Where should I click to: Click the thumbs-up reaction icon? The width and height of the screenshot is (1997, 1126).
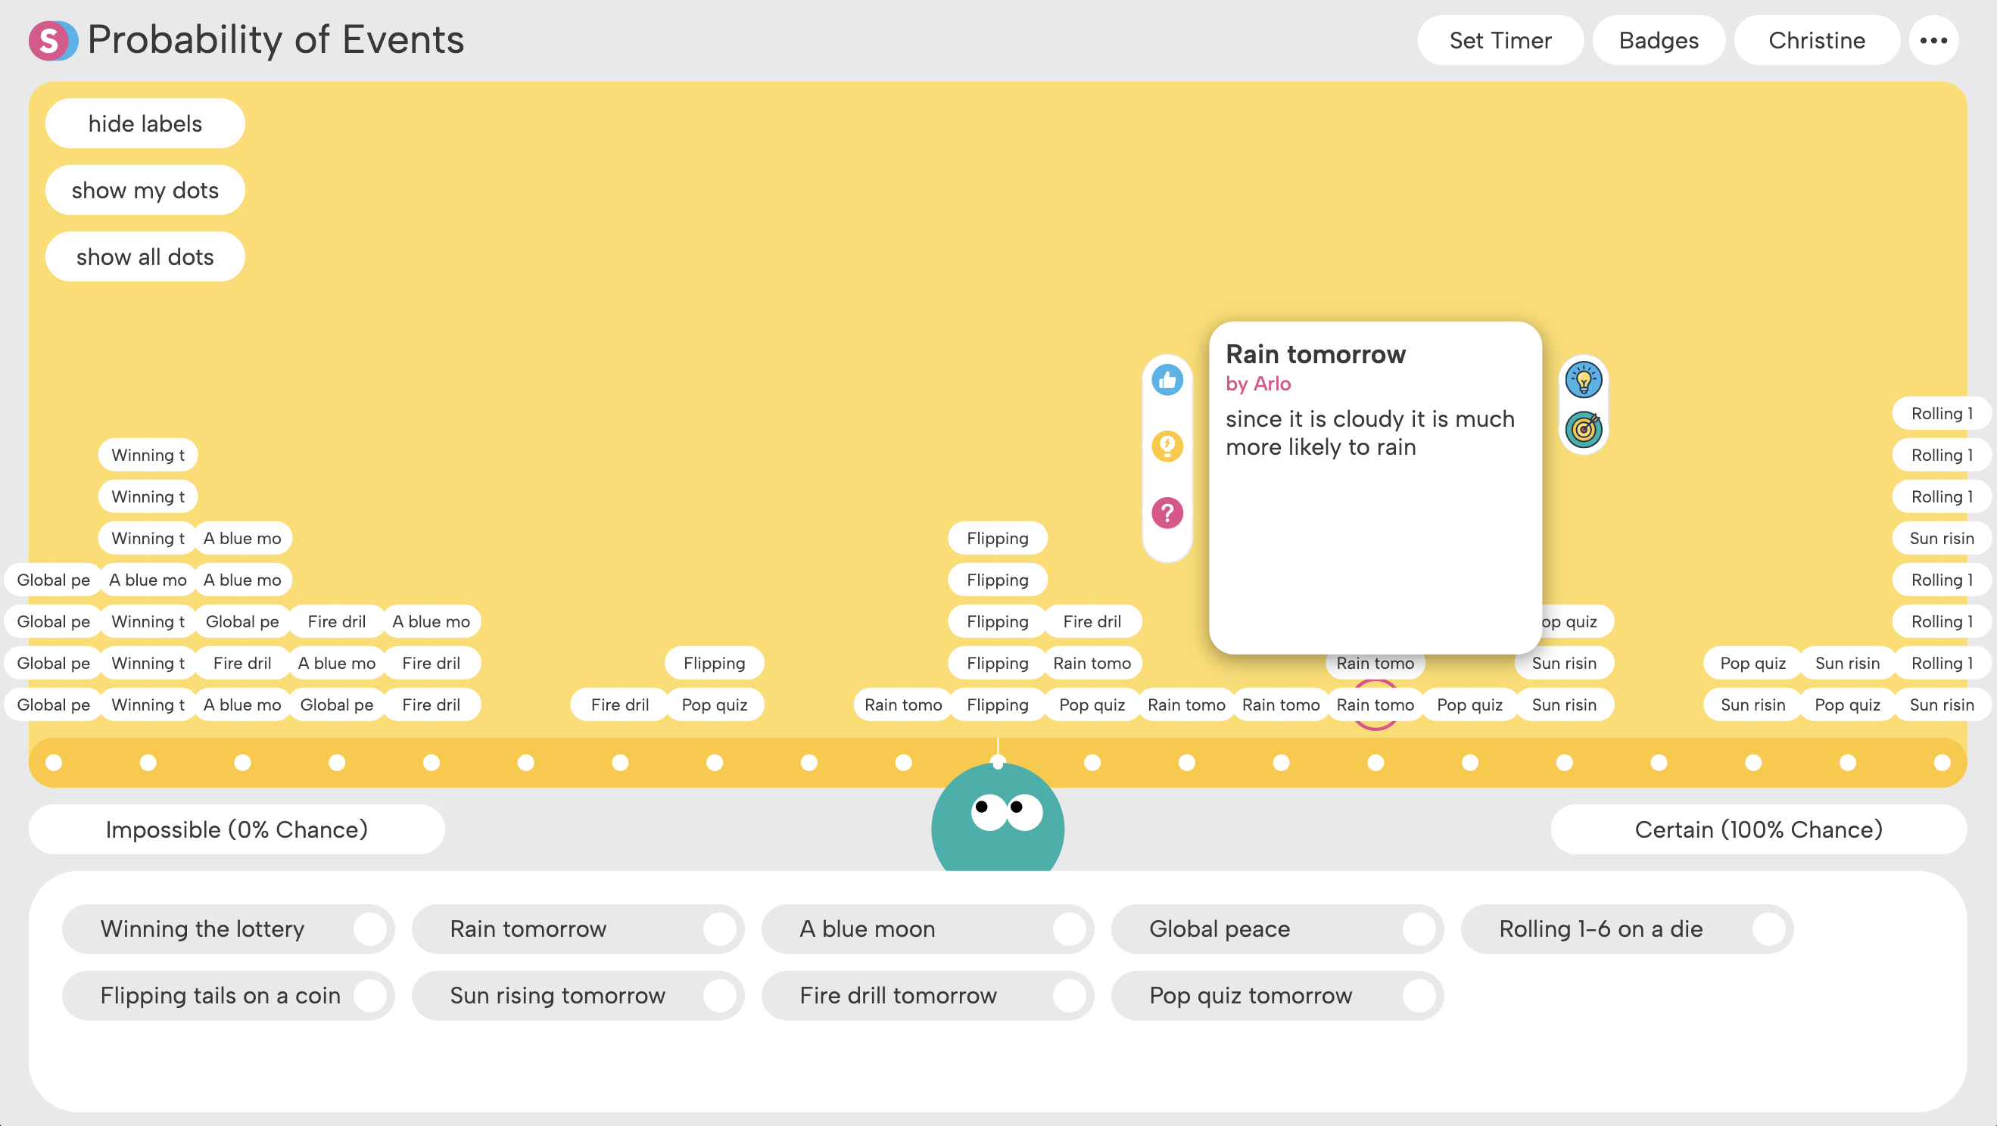1167,380
